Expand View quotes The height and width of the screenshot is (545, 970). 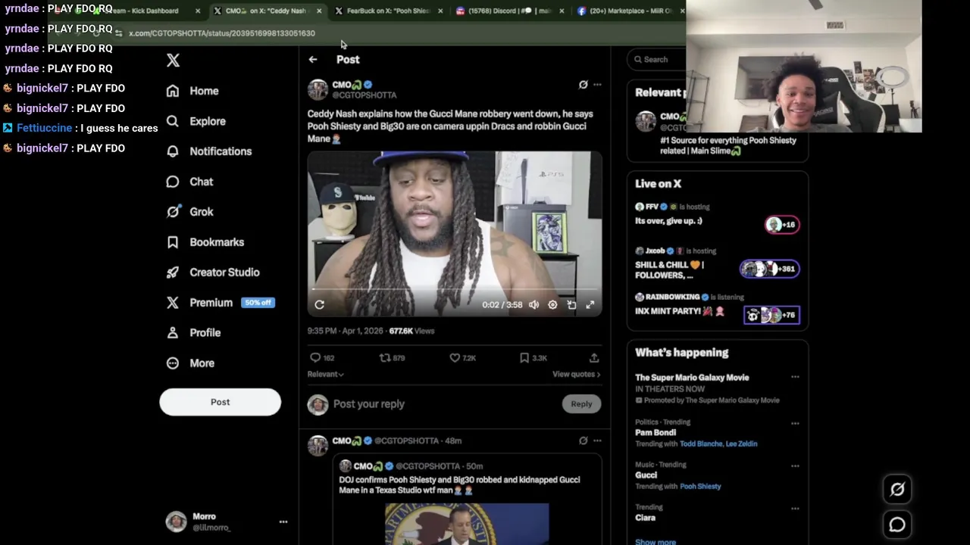click(x=576, y=374)
